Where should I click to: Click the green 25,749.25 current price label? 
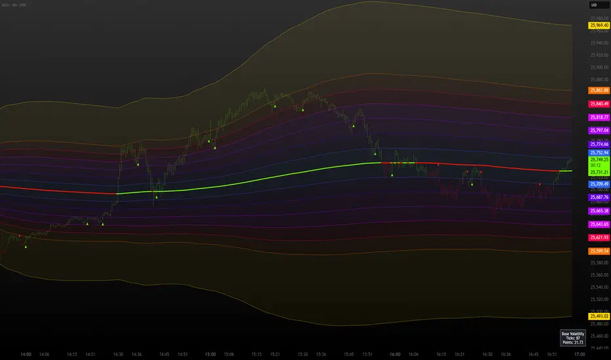click(599, 160)
